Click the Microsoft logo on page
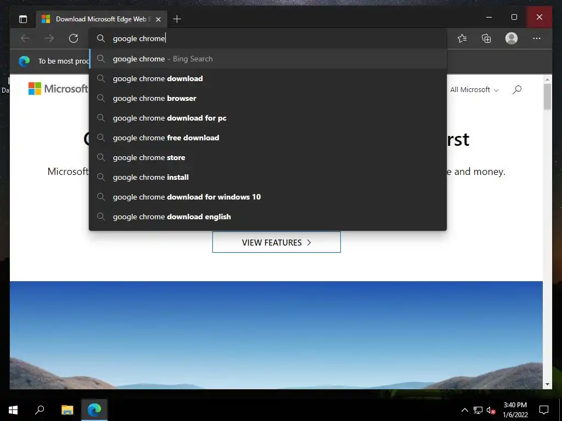 coord(58,88)
